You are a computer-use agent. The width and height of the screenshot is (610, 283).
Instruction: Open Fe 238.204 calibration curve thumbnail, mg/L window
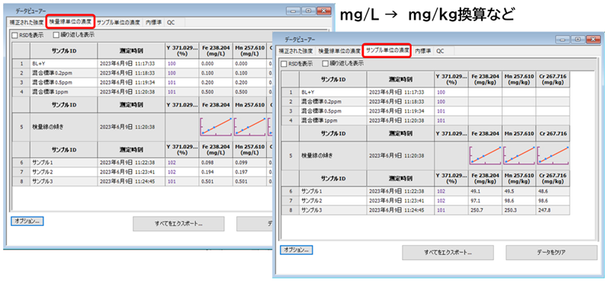[x=216, y=127]
